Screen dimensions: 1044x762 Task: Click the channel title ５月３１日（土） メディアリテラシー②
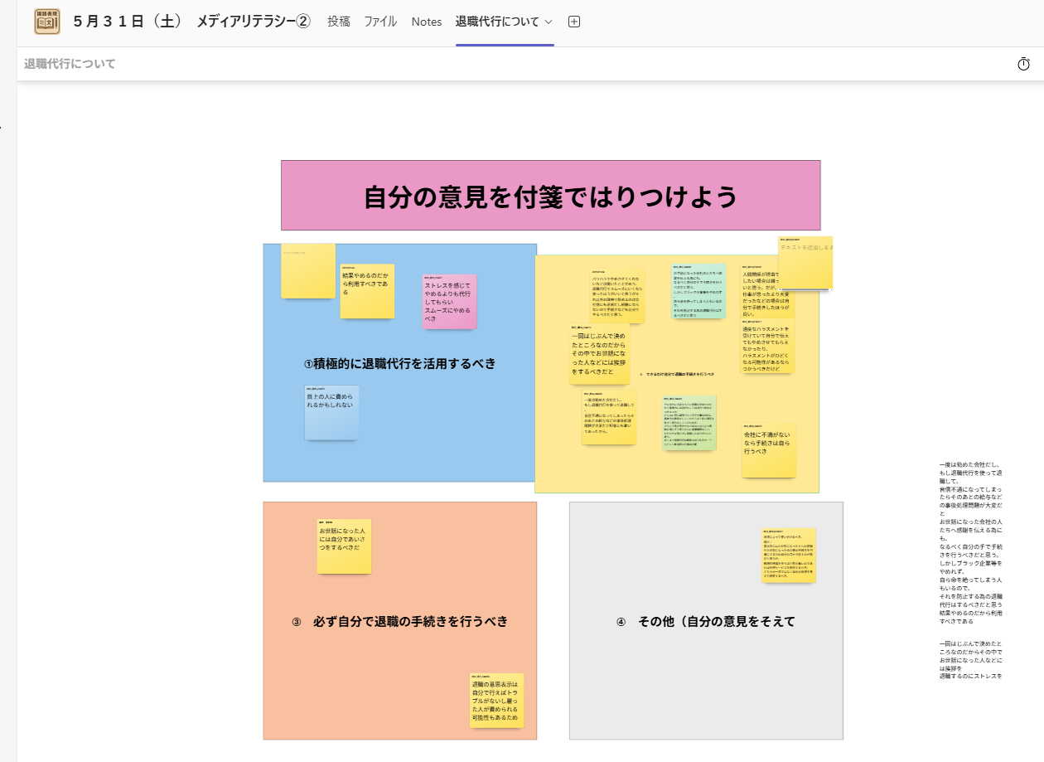pos(191,22)
